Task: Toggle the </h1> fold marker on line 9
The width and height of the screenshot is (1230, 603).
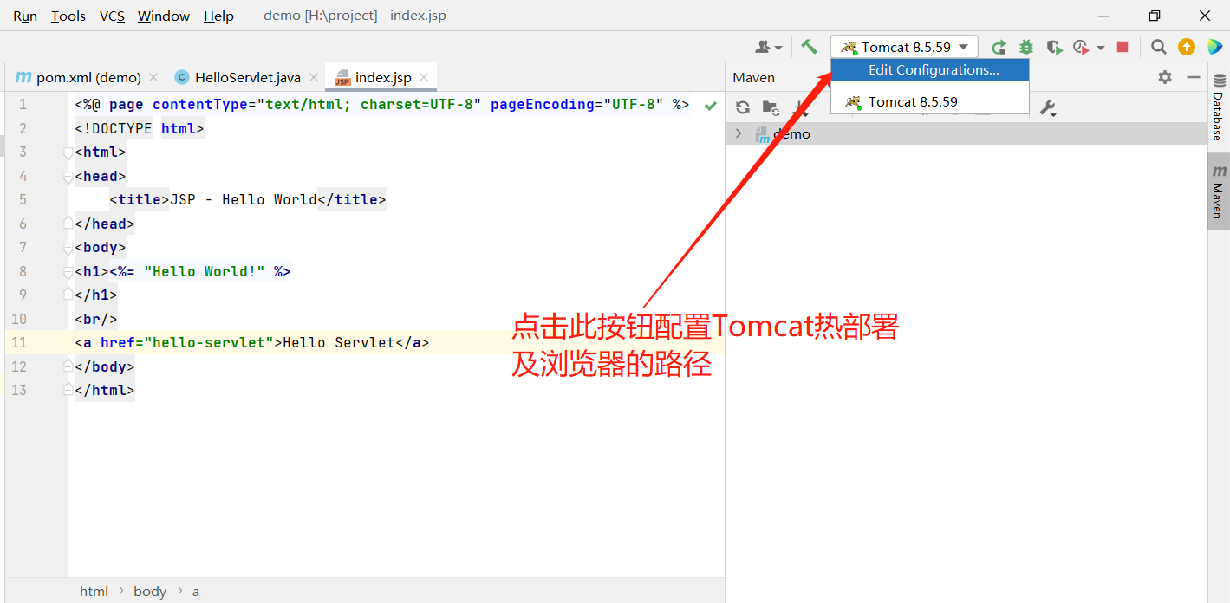Action: [68, 295]
